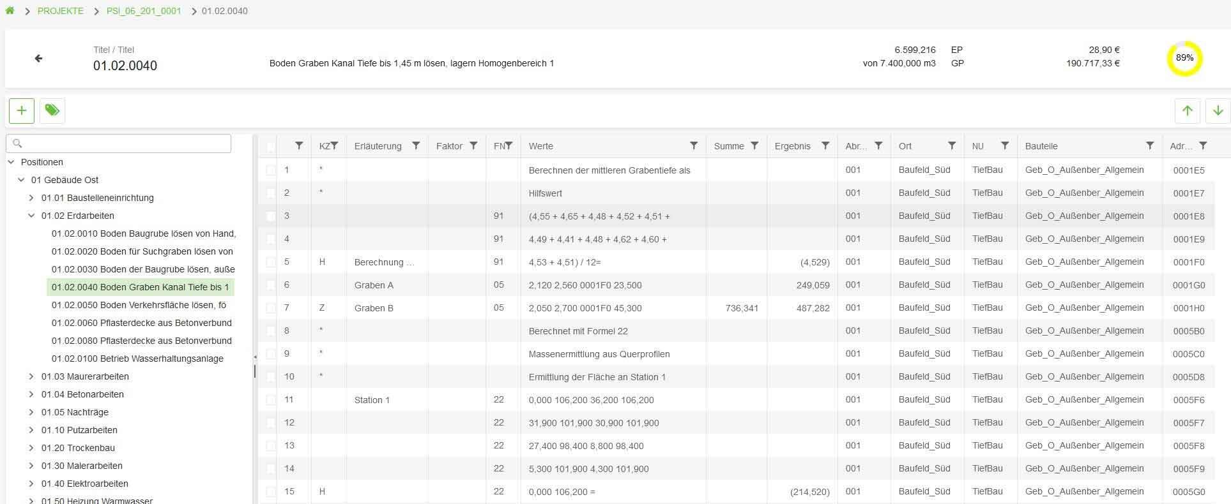Click the back arrow next to Titel
The height and width of the screenshot is (504, 1231).
point(38,58)
